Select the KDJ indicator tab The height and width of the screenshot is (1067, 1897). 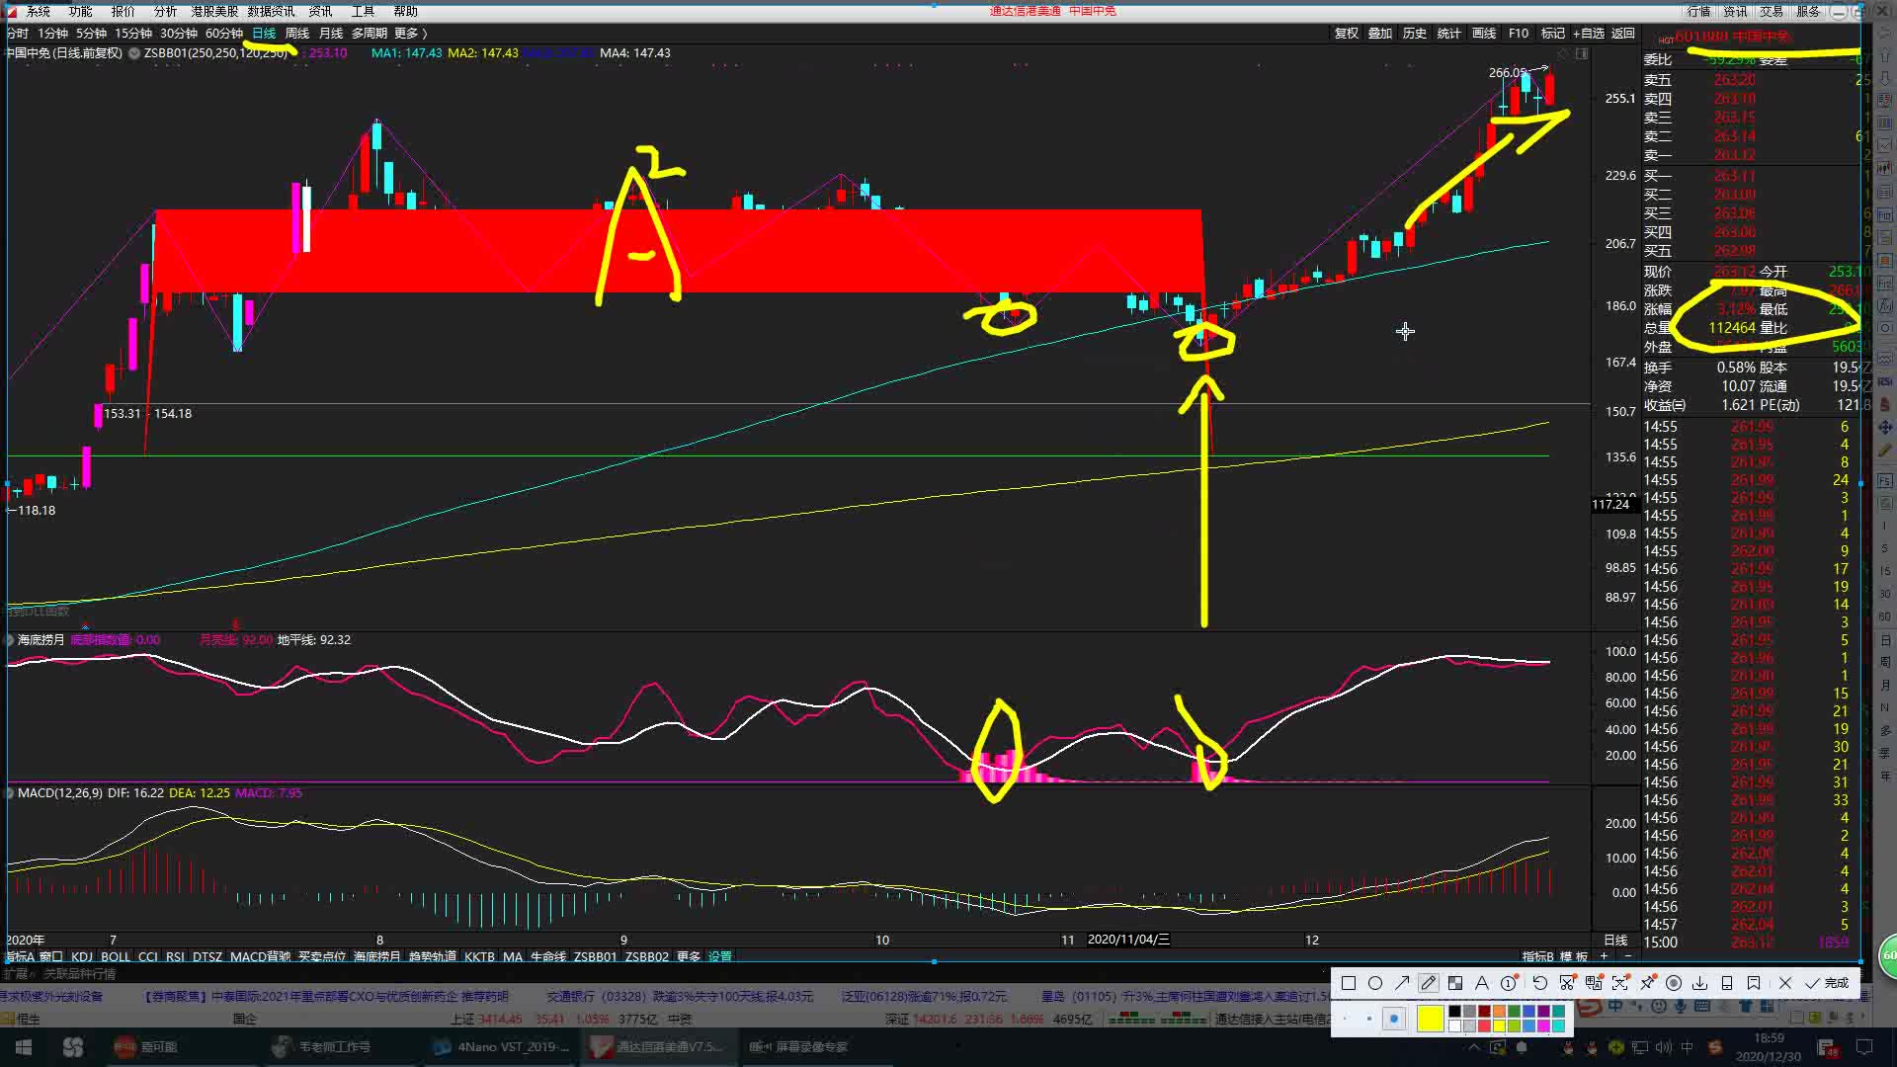tap(82, 956)
